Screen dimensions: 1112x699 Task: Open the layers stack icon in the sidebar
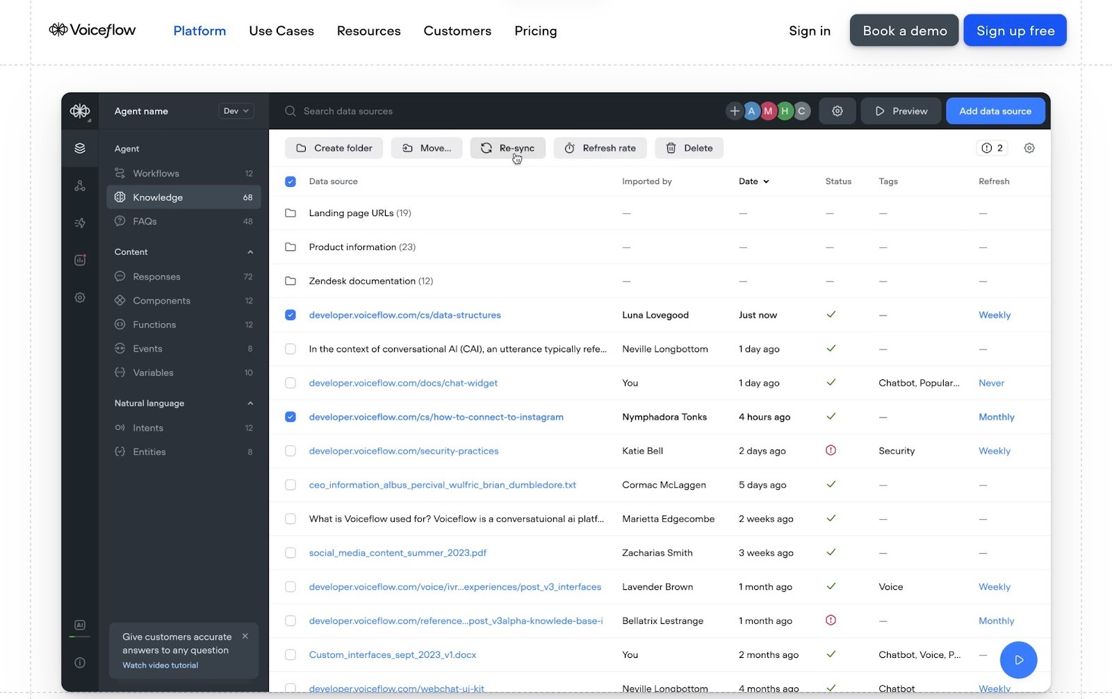tap(80, 148)
